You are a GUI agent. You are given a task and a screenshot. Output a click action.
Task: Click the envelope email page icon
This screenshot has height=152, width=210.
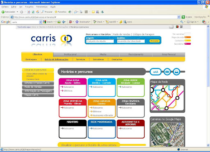point(167,72)
